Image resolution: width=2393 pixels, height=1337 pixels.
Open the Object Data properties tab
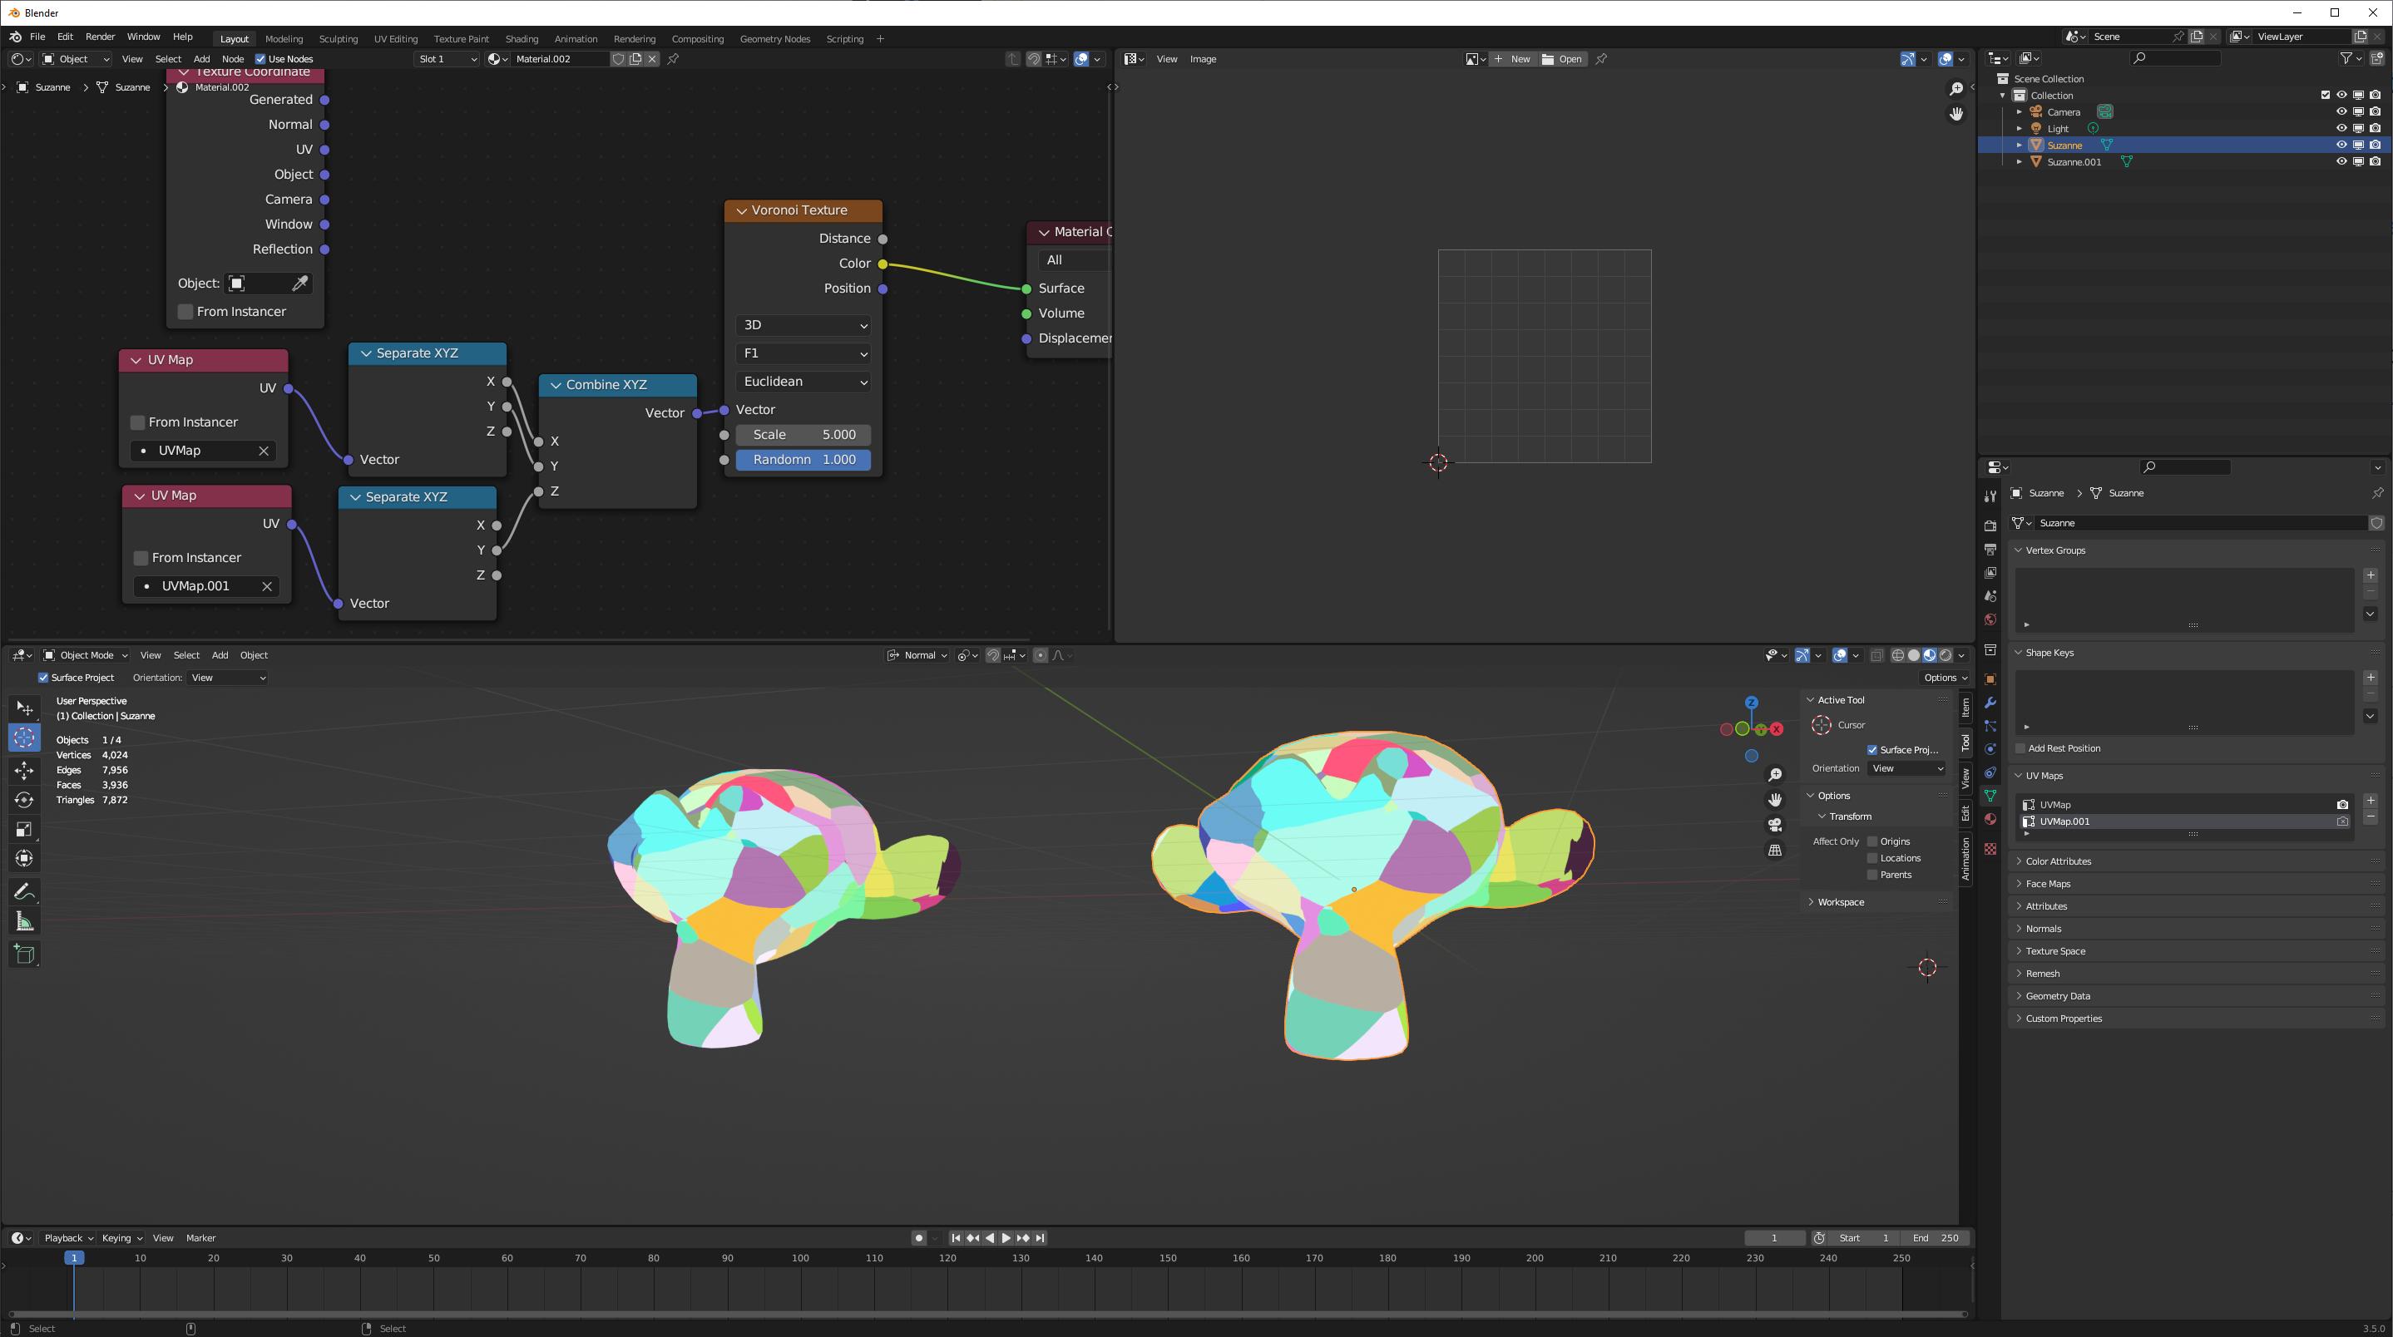tap(1990, 796)
